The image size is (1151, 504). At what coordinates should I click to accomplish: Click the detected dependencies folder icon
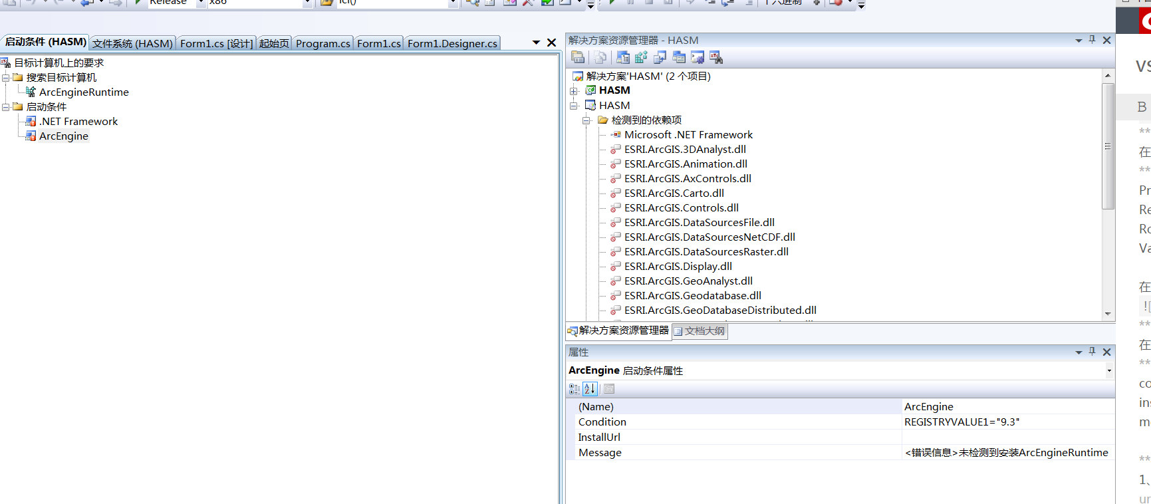[603, 120]
